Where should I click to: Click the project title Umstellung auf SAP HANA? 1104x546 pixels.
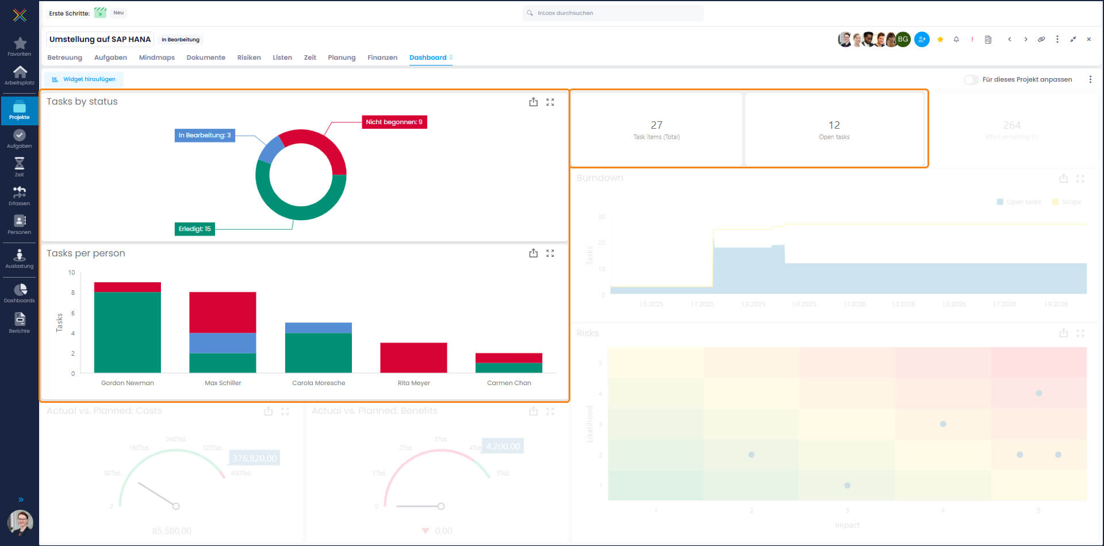[x=100, y=39]
